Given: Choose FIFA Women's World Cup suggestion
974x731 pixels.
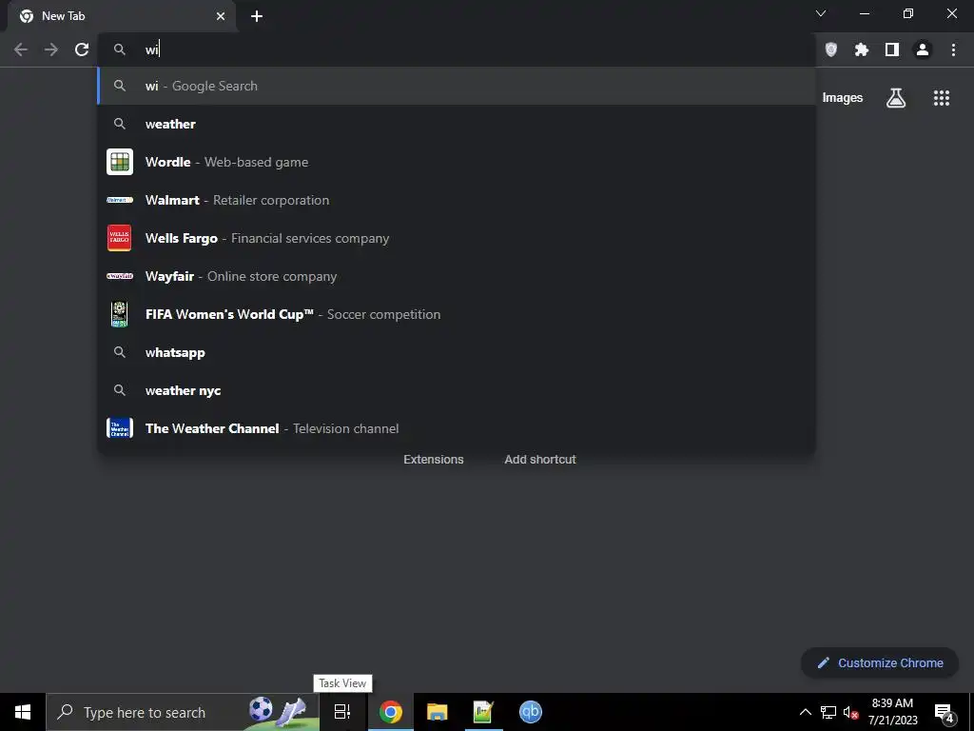Looking at the screenshot, I should tap(457, 314).
